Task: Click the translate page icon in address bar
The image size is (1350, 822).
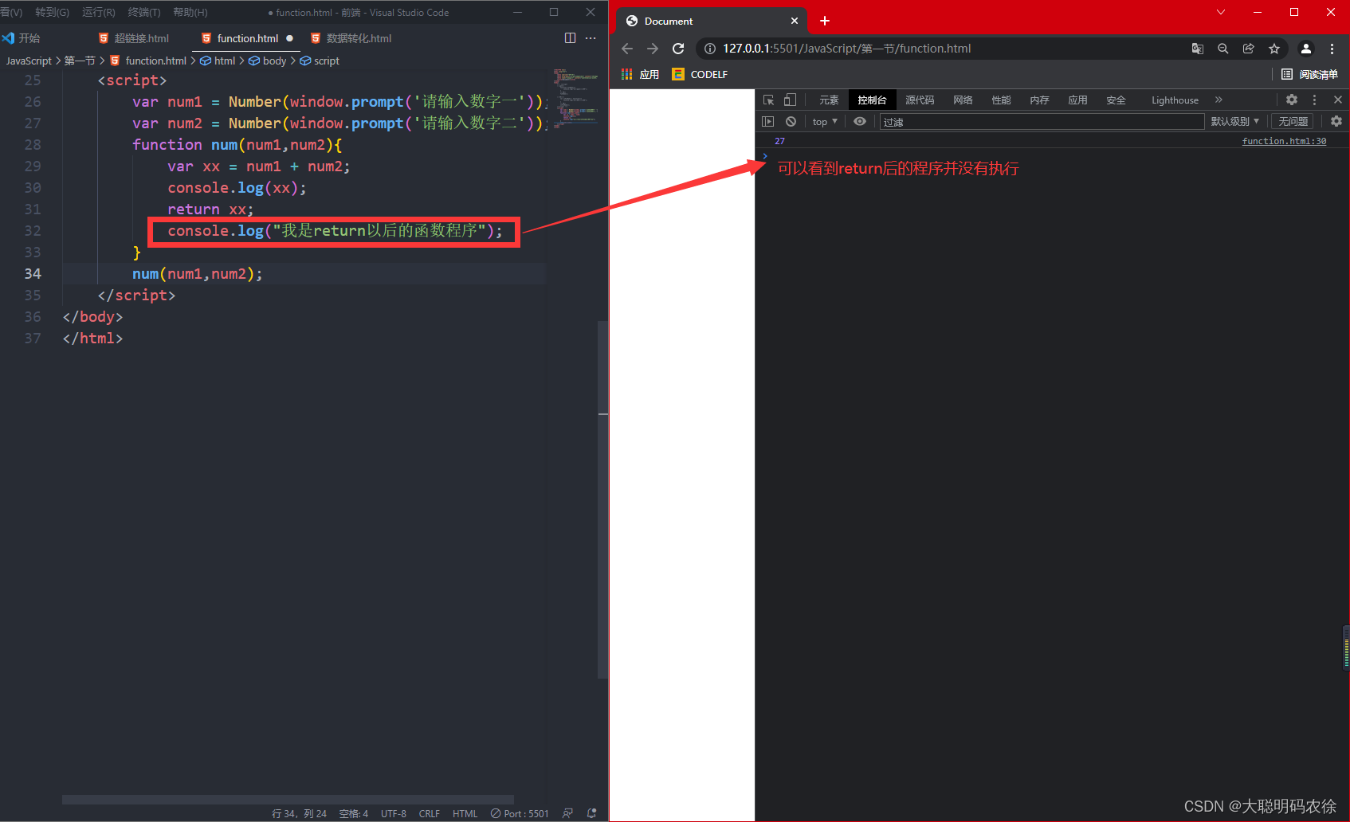Action: tap(1197, 49)
